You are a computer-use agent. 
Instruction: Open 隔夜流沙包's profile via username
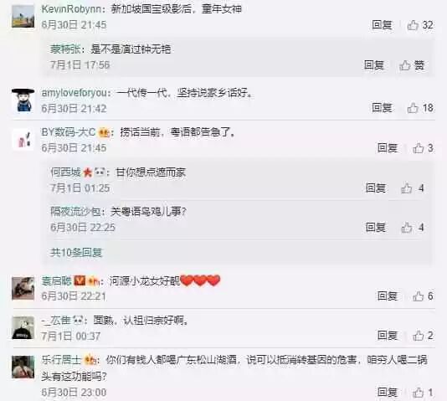click(75, 212)
